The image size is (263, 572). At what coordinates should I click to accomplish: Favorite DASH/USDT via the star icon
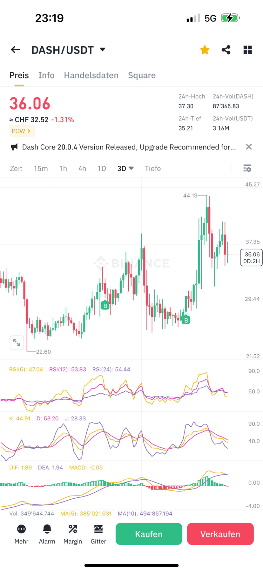click(x=205, y=50)
